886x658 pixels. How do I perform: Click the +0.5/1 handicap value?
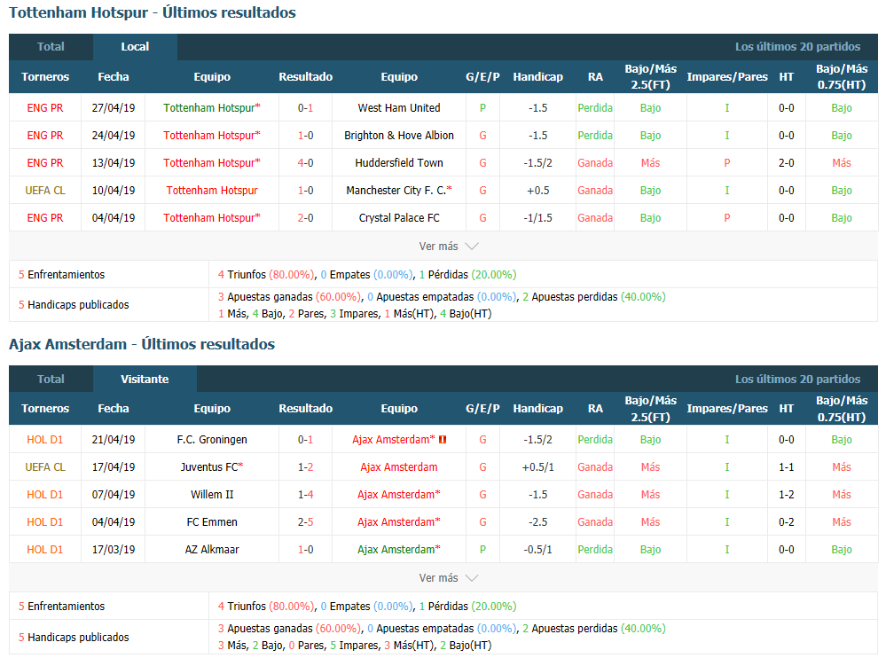[538, 467]
